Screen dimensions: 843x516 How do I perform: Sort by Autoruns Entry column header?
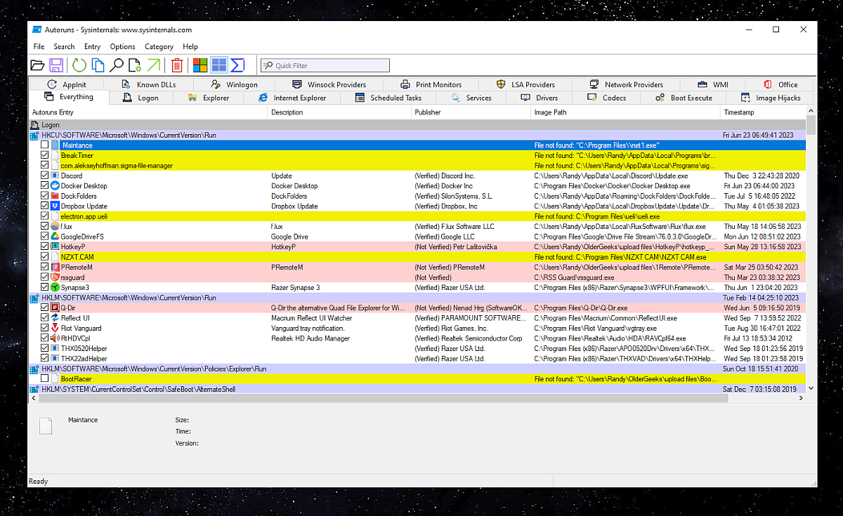(148, 112)
